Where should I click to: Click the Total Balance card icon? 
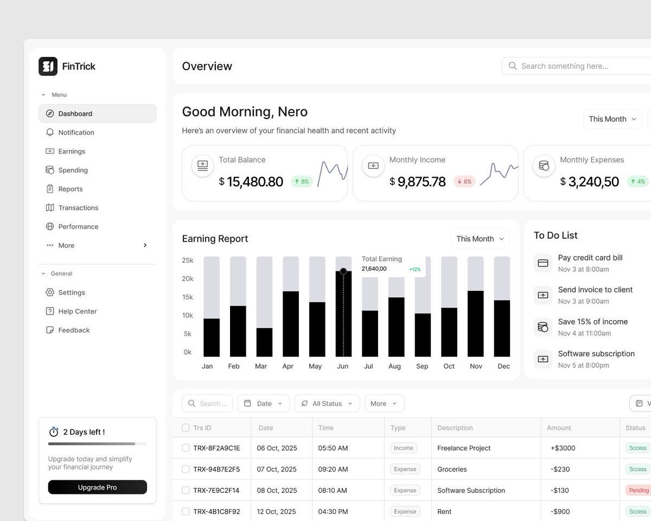202,165
